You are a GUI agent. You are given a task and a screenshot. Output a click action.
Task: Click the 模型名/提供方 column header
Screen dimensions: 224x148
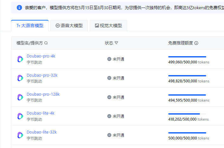point(29,43)
